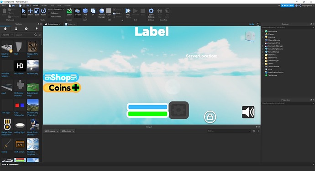315x171 pixels.
Task: Click the green progress bar in viewport
Action: [147, 114]
